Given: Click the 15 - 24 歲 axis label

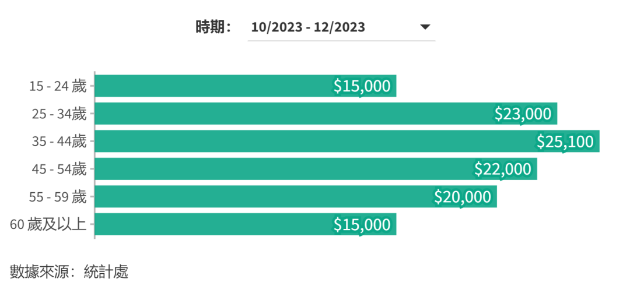Looking at the screenshot, I should pyautogui.click(x=58, y=86).
